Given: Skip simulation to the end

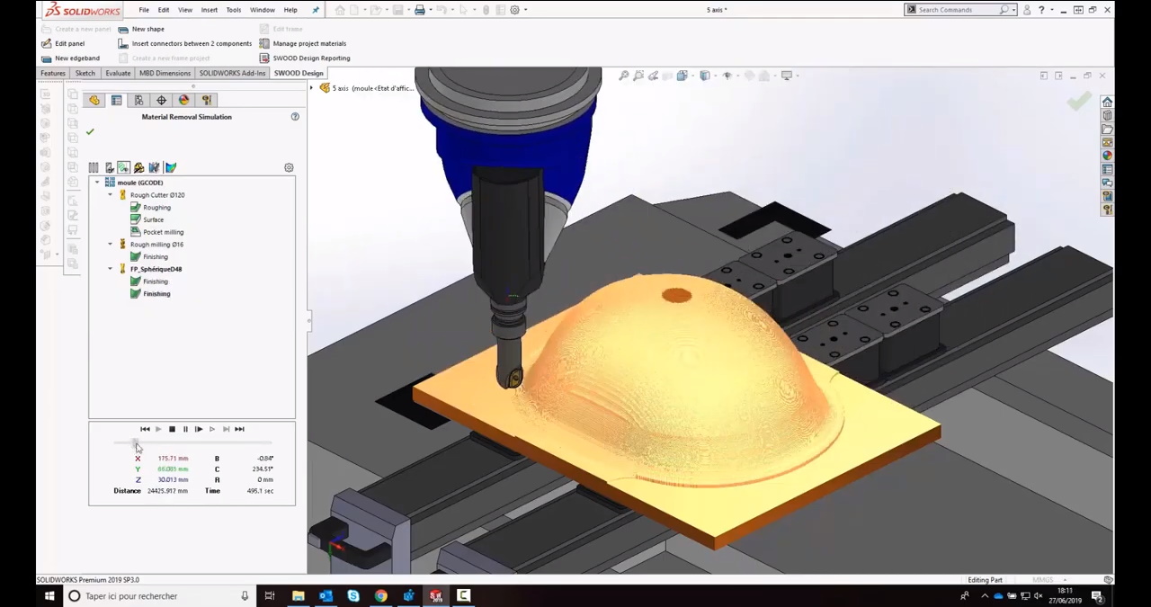Looking at the screenshot, I should pyautogui.click(x=239, y=430).
